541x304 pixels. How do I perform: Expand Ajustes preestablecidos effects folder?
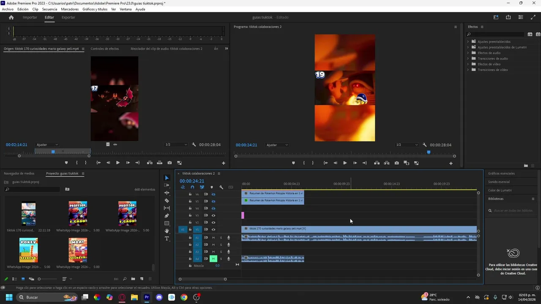pos(468,41)
